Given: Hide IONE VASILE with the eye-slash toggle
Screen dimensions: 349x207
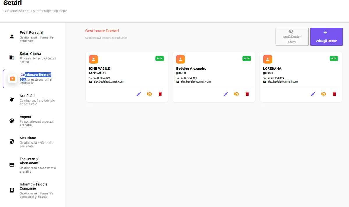Looking at the screenshot, I should [149, 94].
